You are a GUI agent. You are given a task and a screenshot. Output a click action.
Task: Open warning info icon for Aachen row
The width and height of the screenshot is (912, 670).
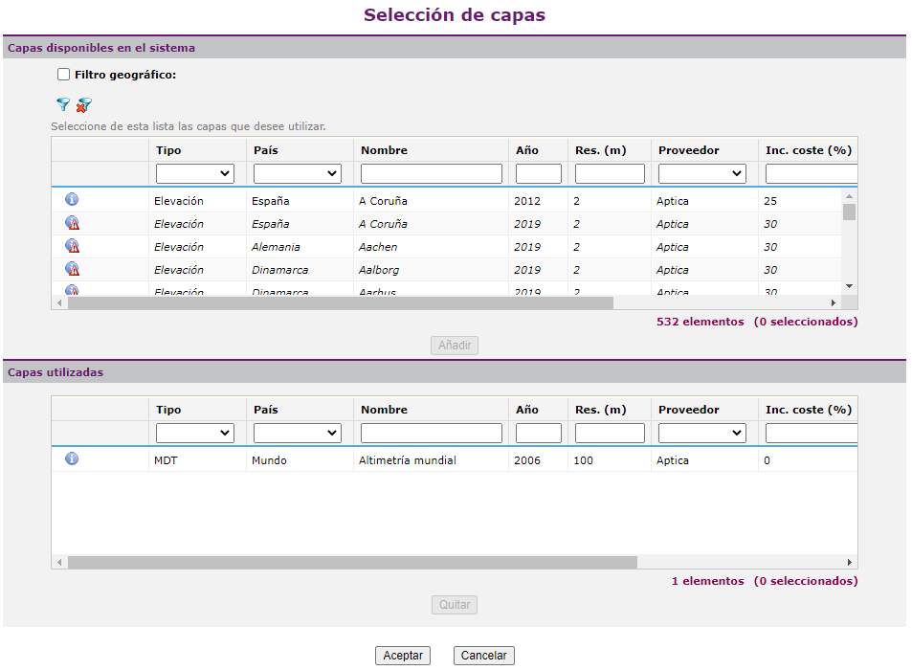tap(72, 246)
